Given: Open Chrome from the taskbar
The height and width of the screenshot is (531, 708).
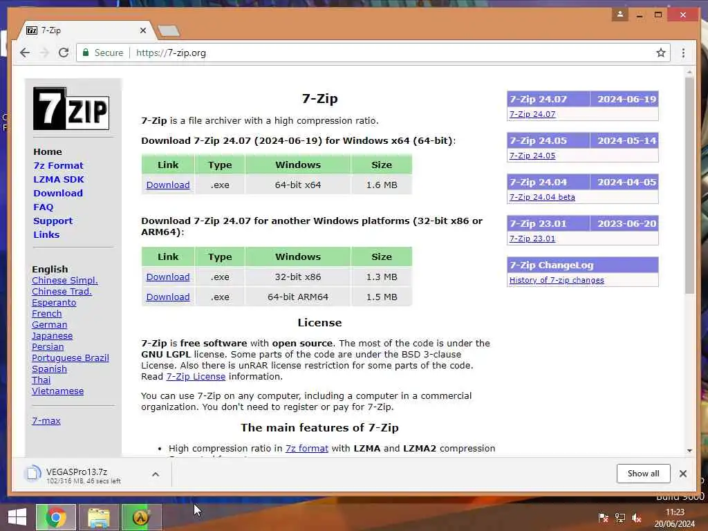Looking at the screenshot, I should (x=56, y=517).
